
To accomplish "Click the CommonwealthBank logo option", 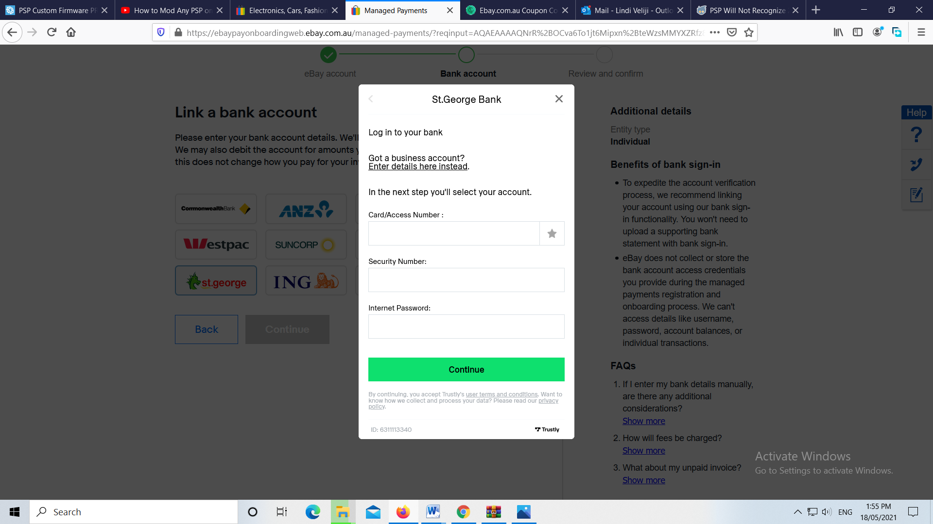I will 216,209.
